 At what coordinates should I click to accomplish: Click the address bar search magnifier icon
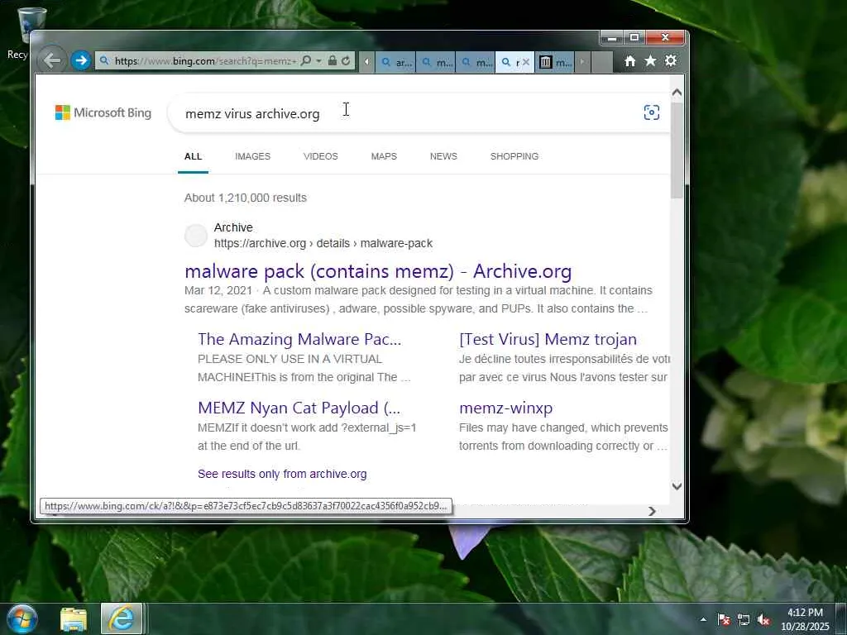306,60
